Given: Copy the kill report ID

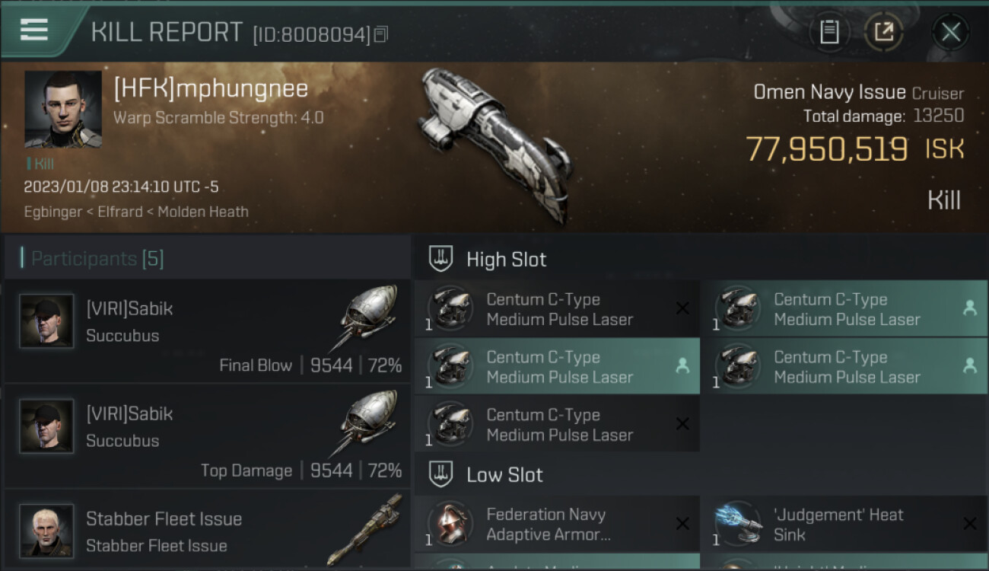Looking at the screenshot, I should click(x=381, y=34).
